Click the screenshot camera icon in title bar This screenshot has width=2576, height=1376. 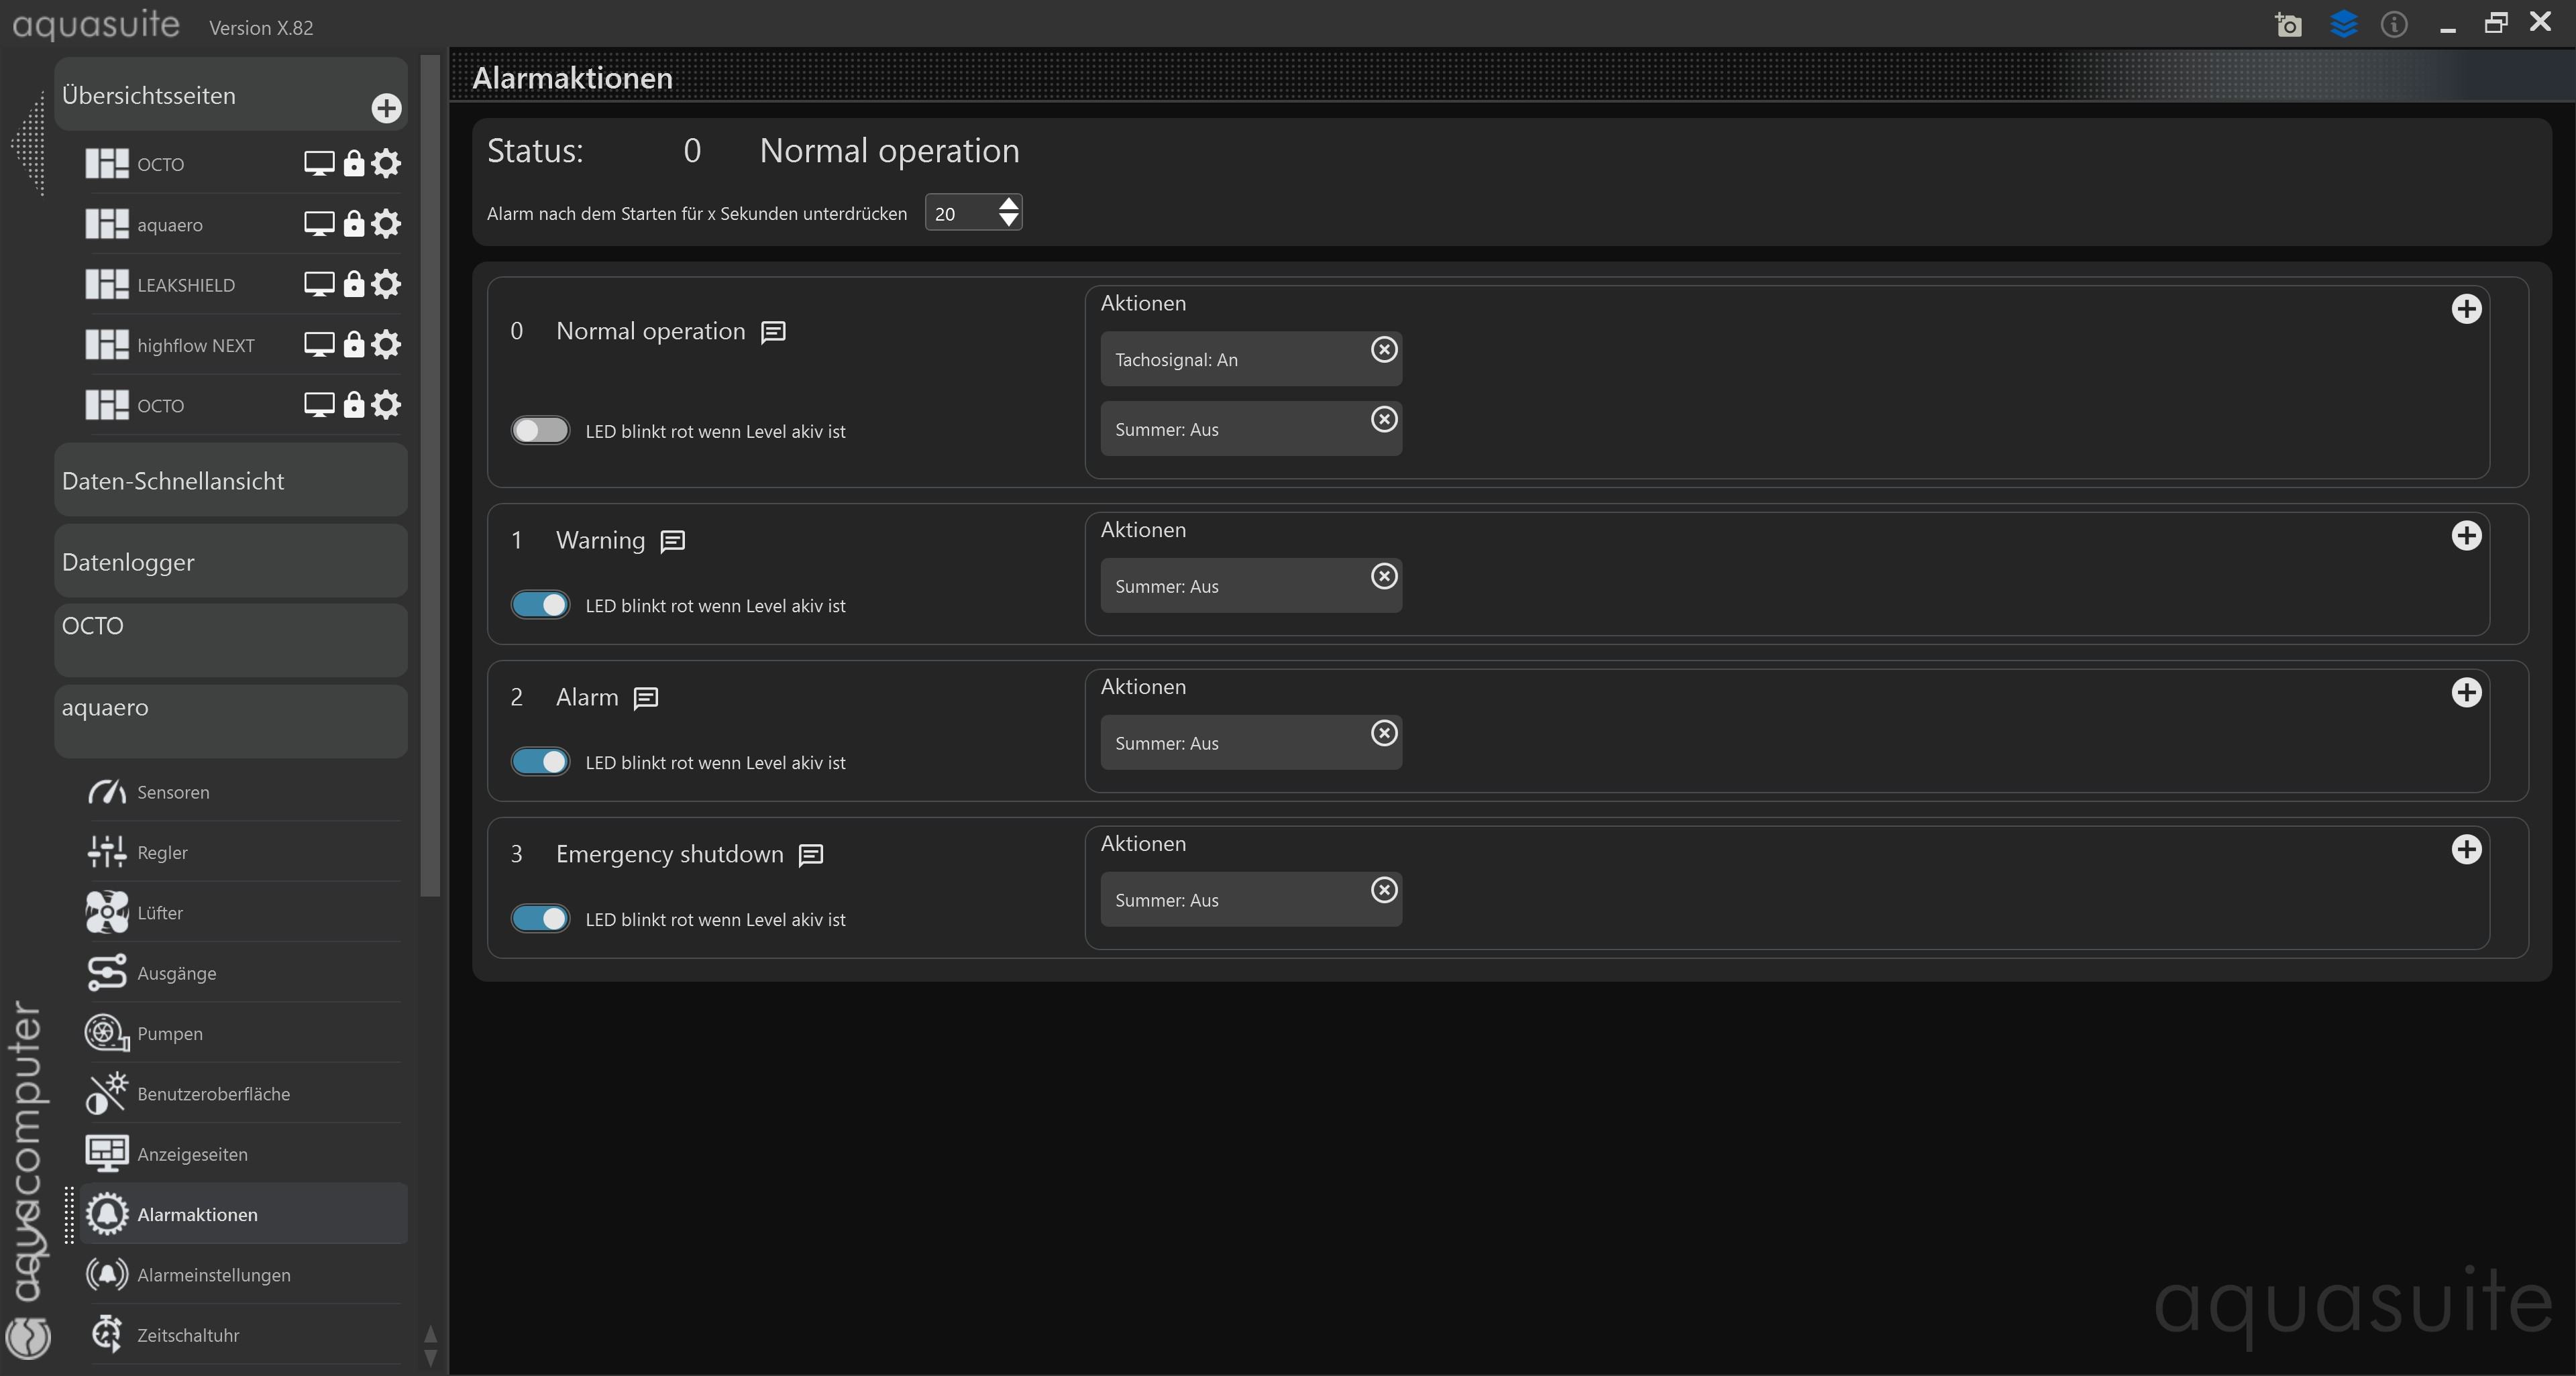coord(2288,25)
